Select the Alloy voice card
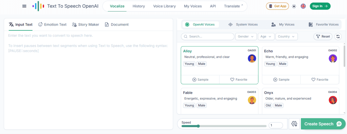This screenshot has width=347, height=134. tap(220, 65)
